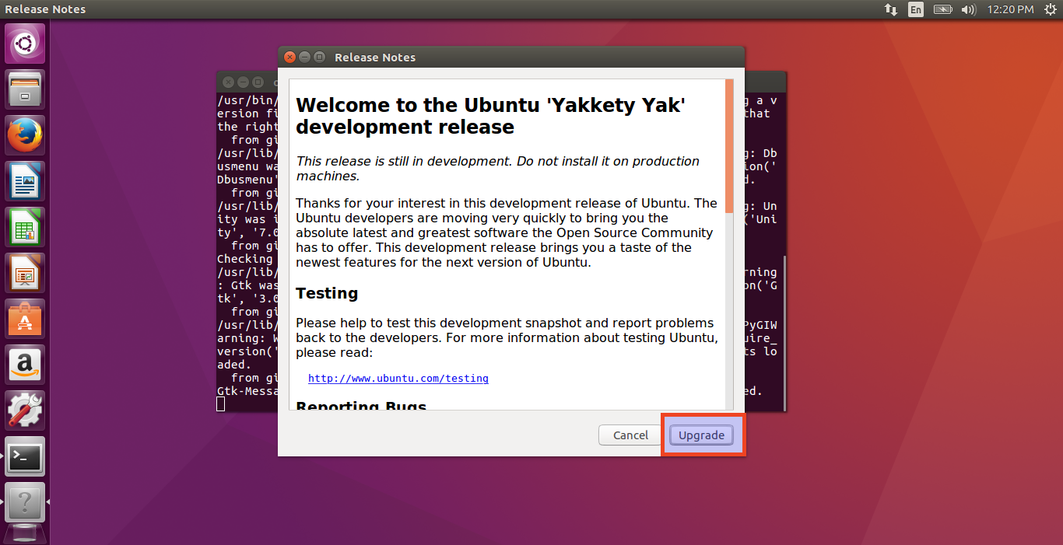Open the Amazon launcher icon
1063x545 pixels.
(x=25, y=365)
